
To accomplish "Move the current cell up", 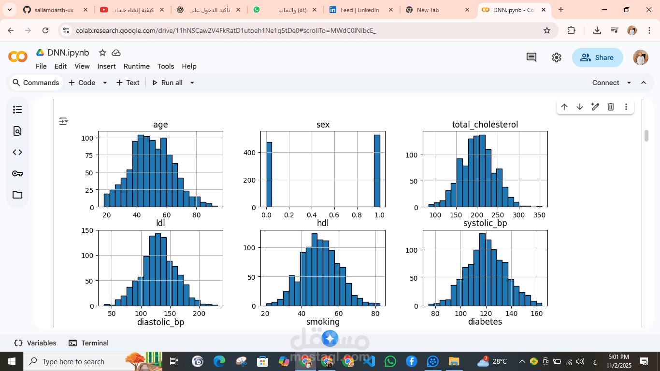I will pos(564,106).
